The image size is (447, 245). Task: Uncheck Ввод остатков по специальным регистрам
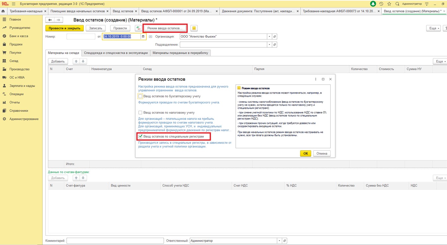[140, 137]
